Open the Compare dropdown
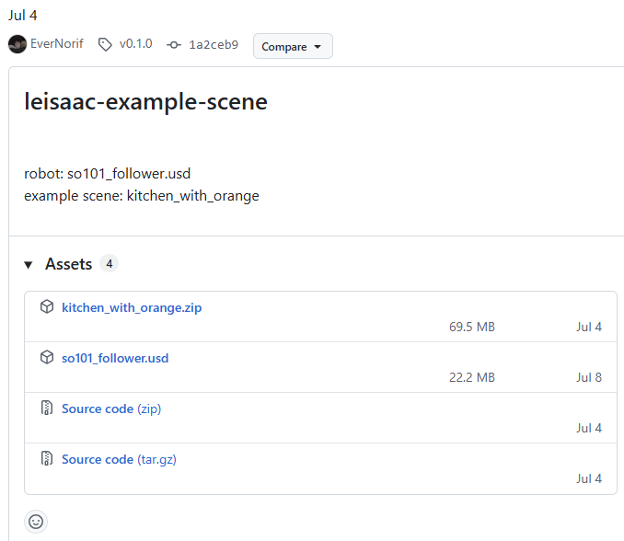 [x=293, y=46]
